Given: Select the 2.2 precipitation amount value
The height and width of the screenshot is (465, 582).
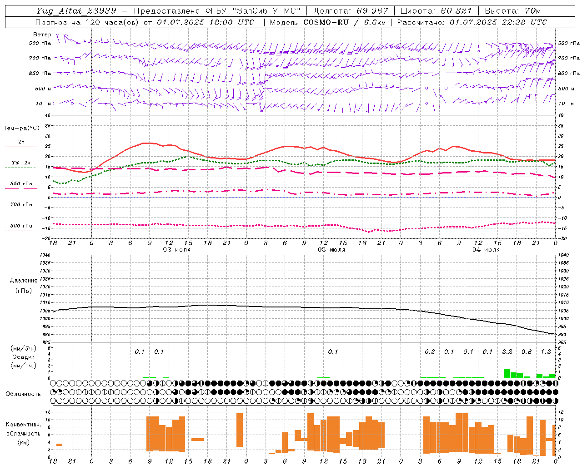Looking at the screenshot, I should point(507,351).
